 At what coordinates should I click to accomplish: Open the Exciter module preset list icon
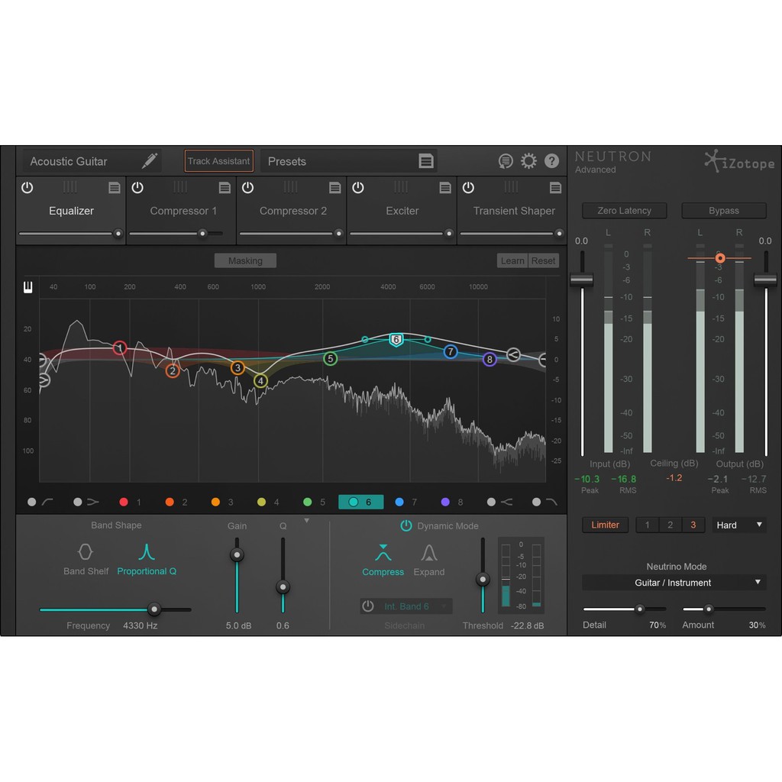[x=445, y=188]
